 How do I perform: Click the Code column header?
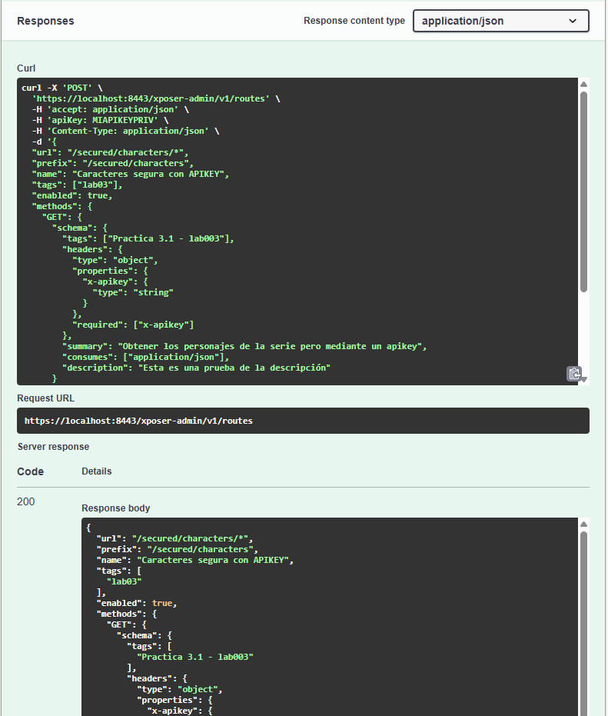point(30,471)
